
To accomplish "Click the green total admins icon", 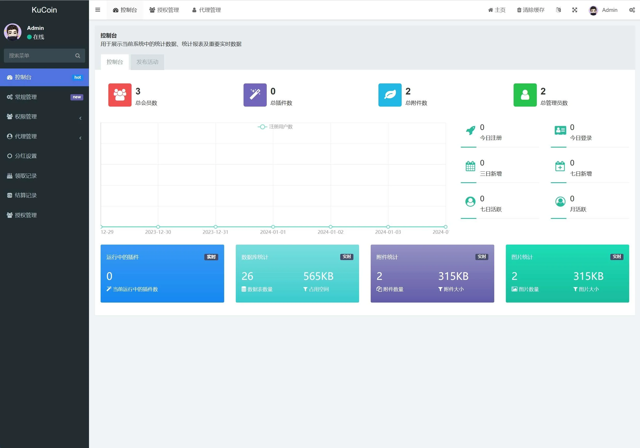I will (x=525, y=95).
